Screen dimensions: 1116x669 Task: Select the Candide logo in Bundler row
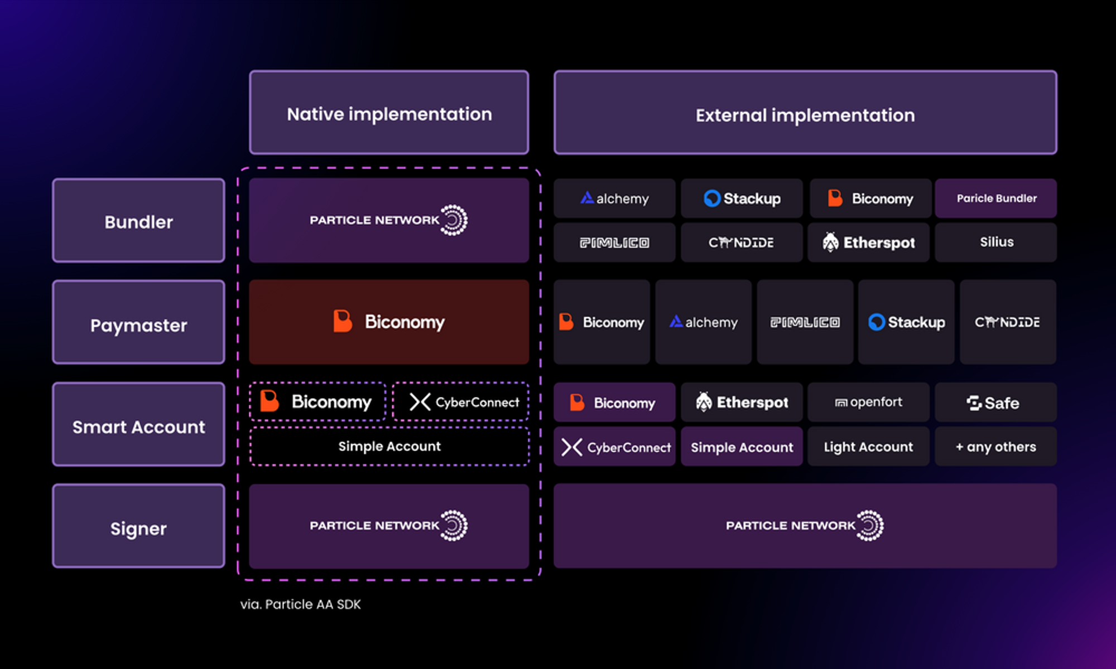pos(742,243)
